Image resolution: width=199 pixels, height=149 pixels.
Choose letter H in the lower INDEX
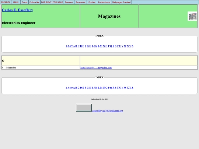click(90, 88)
